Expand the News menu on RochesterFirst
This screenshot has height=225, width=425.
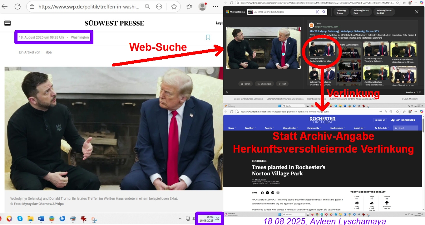pos(232,128)
